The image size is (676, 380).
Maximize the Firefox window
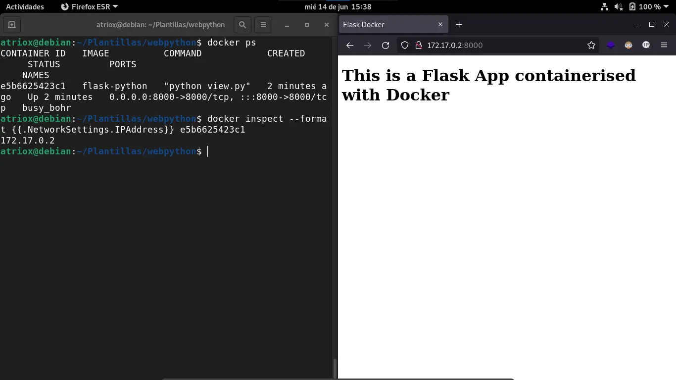652,24
